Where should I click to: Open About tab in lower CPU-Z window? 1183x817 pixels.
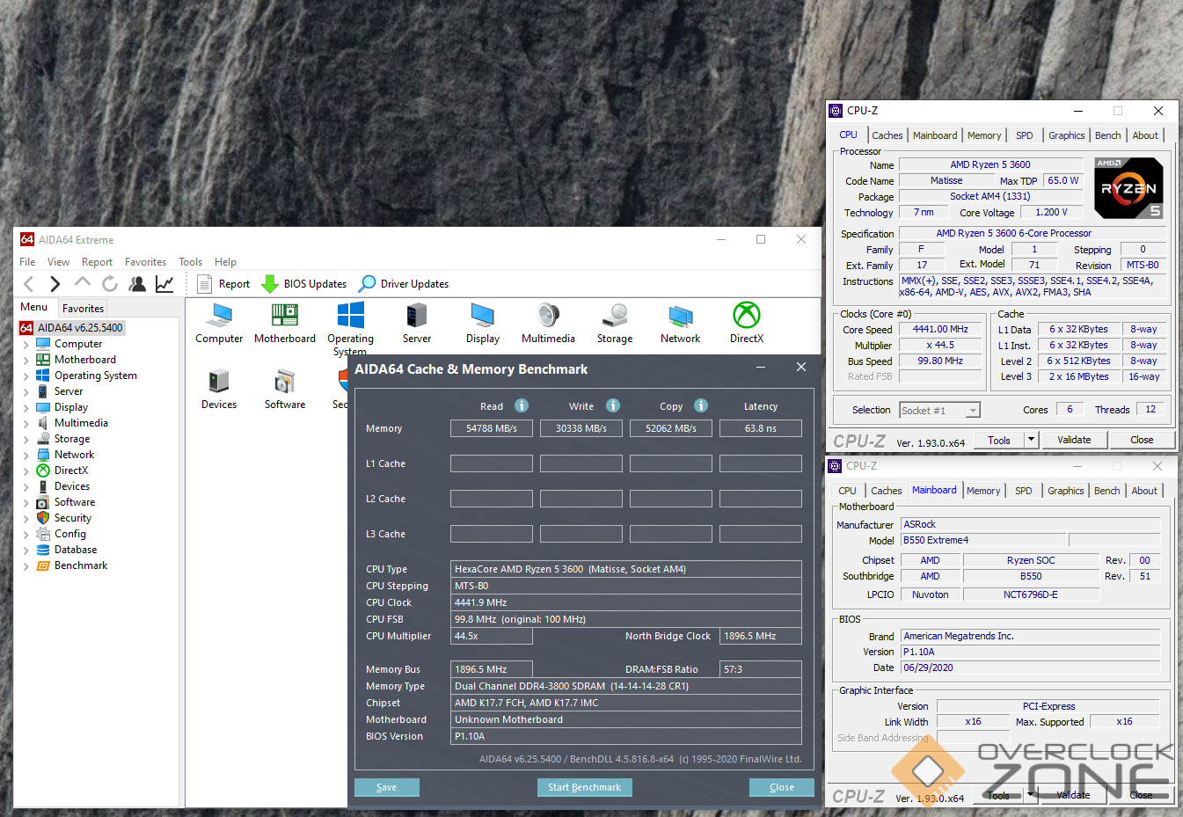pos(1144,491)
